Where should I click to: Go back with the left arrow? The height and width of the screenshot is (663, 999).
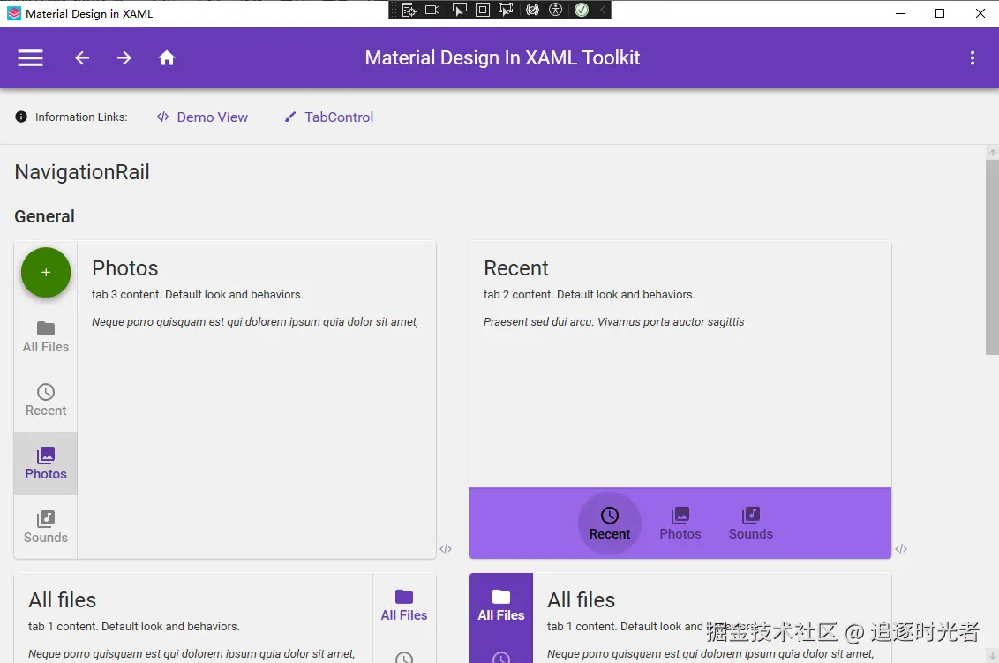point(82,58)
